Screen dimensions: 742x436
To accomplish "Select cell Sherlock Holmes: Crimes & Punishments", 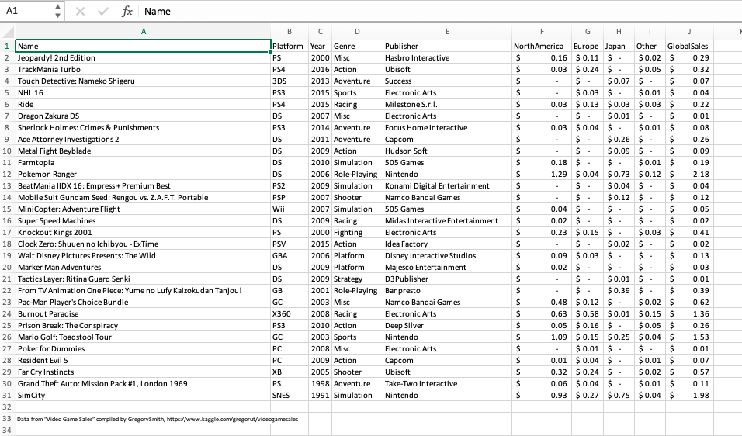I will tap(144, 128).
